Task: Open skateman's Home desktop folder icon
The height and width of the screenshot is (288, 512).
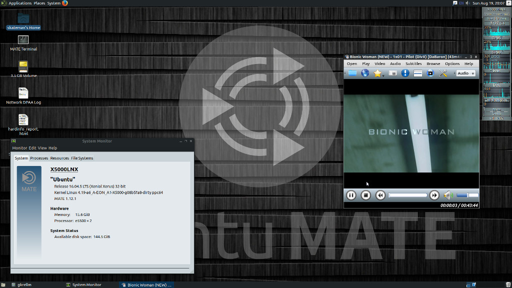Action: 23,21
